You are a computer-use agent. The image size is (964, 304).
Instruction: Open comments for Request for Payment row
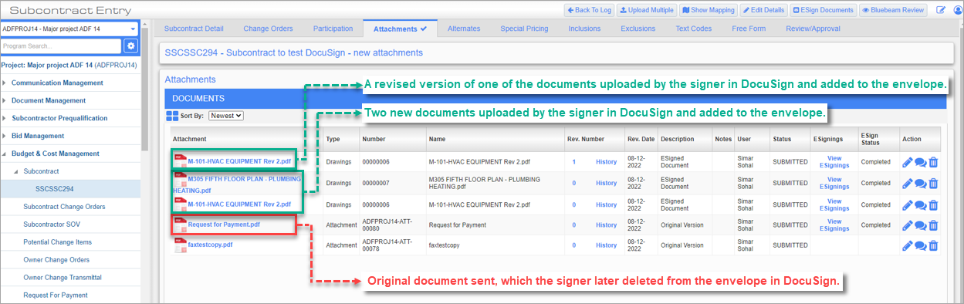click(920, 225)
